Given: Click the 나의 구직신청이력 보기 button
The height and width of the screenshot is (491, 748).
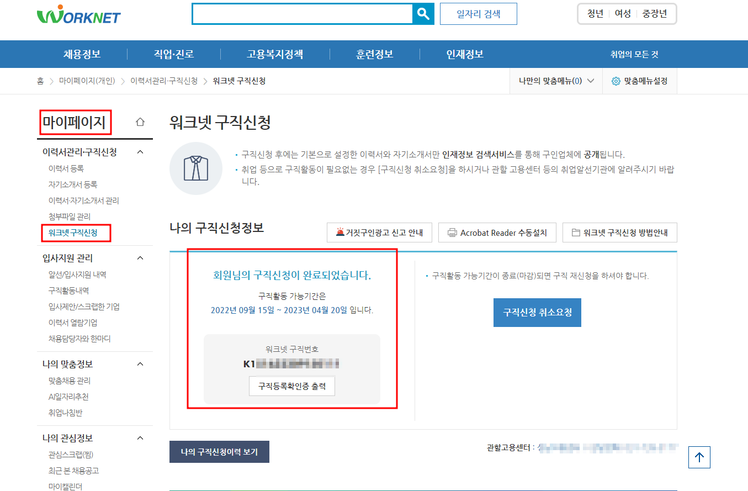Looking at the screenshot, I should tap(219, 452).
